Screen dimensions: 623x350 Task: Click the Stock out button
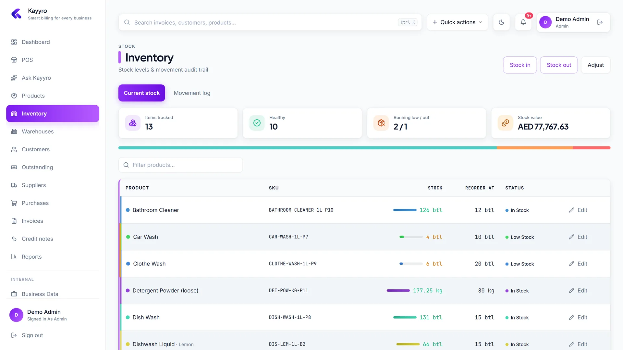[559, 65]
